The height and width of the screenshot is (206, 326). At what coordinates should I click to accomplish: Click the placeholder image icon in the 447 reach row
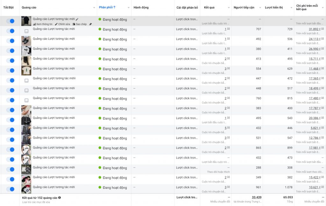pos(26,81)
